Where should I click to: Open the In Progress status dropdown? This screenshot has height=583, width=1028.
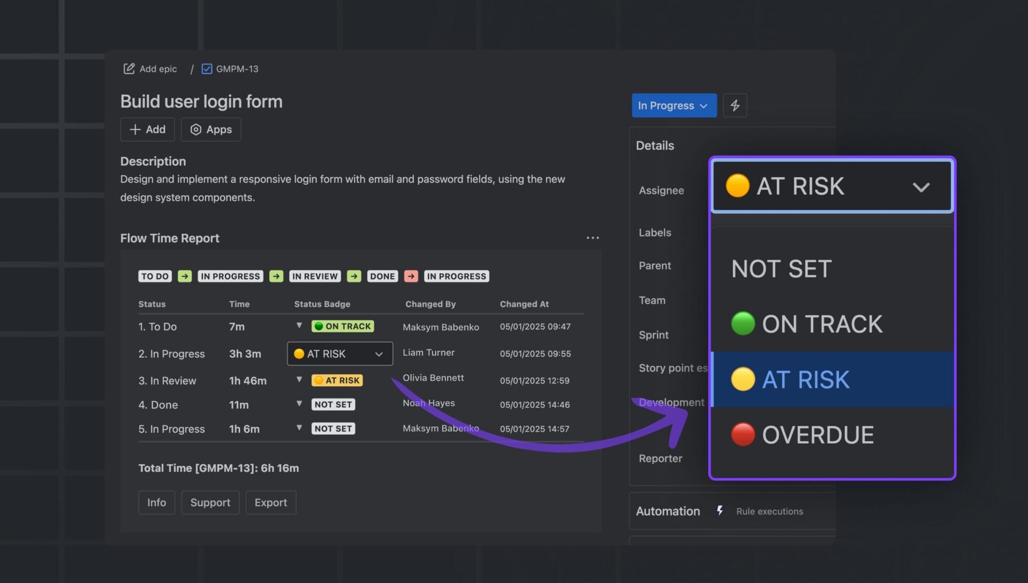[x=674, y=105]
